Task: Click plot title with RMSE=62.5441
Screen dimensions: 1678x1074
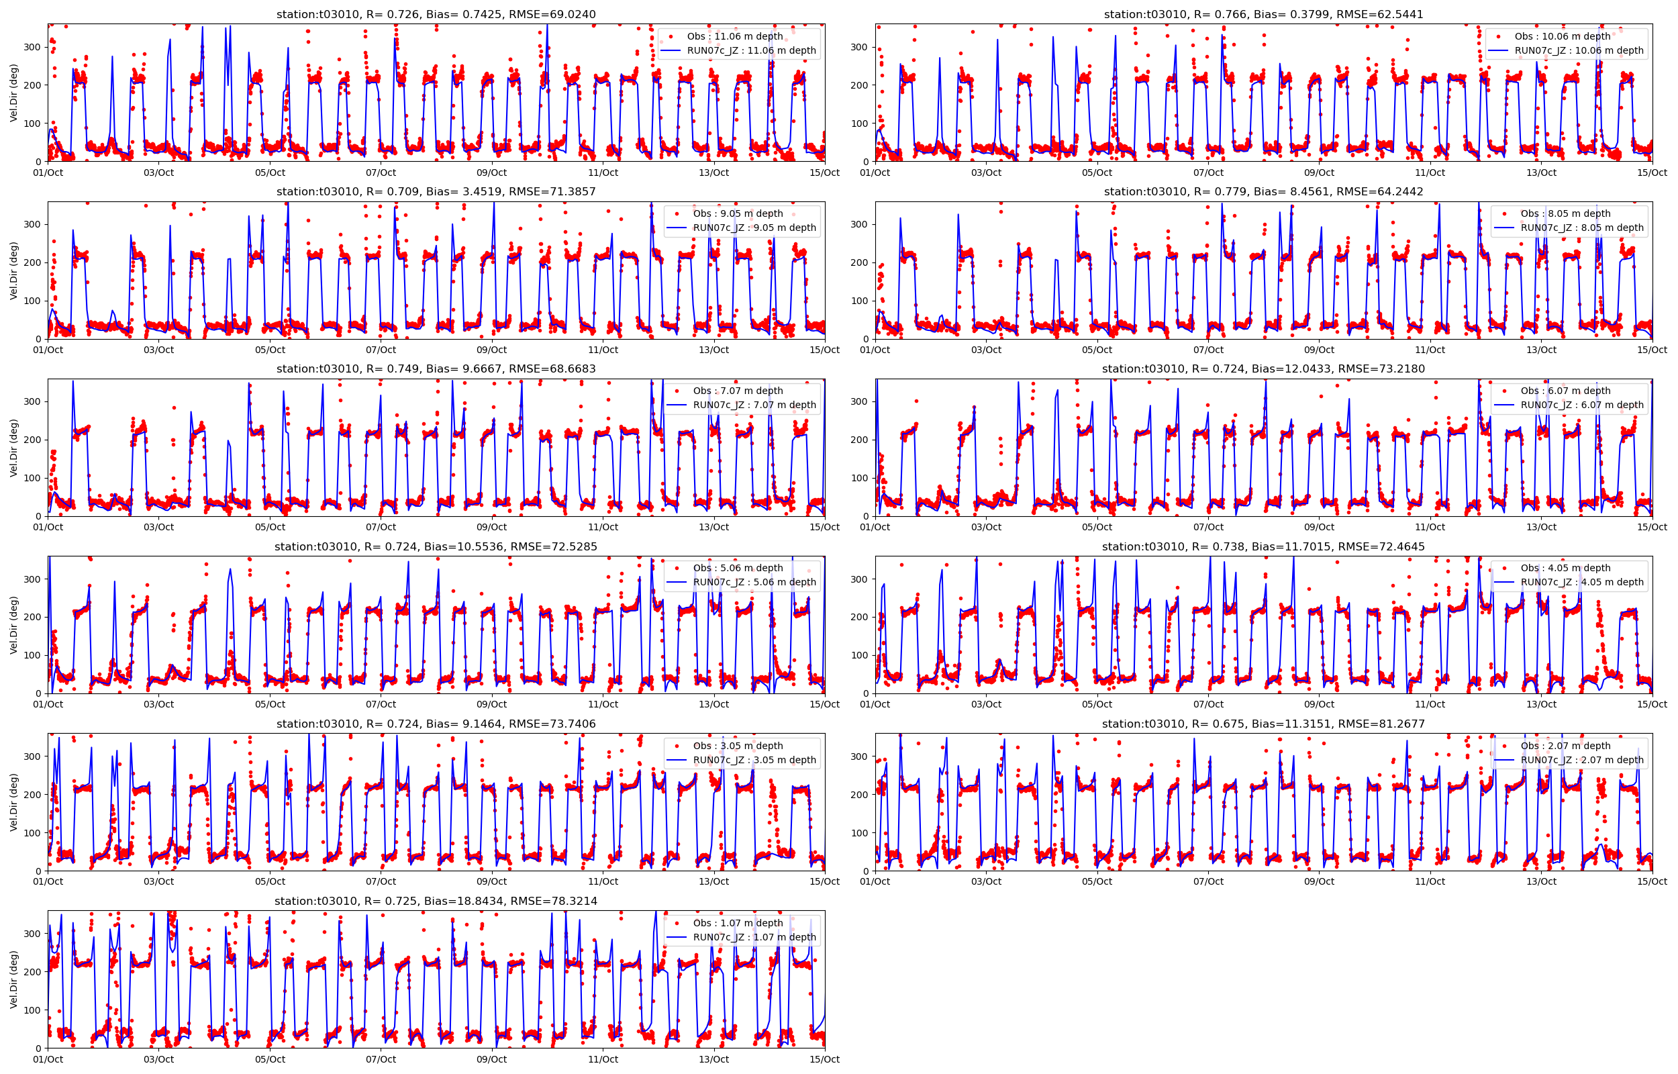Action: click(x=1263, y=14)
